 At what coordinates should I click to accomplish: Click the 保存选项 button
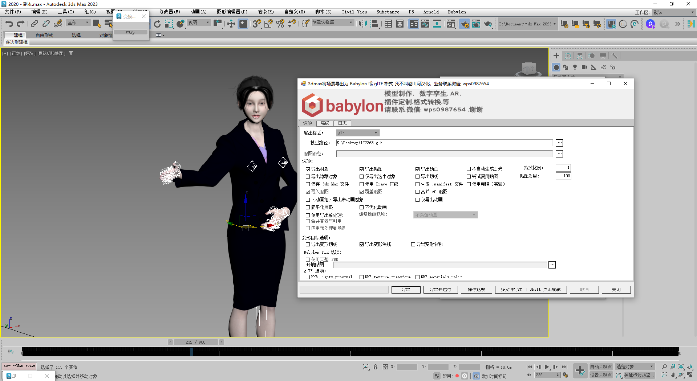pyautogui.click(x=477, y=290)
